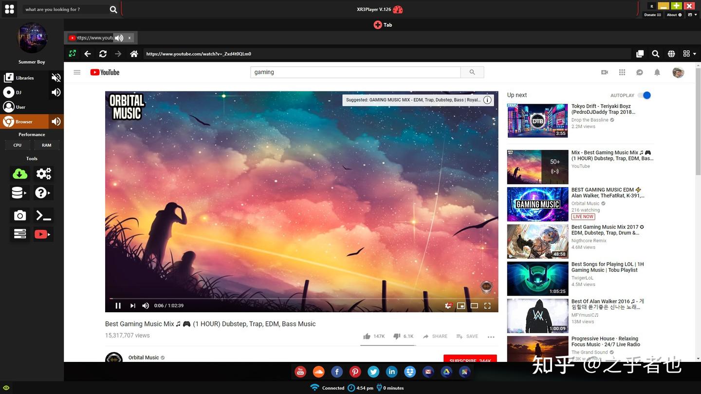Screen dimensions: 701x394
Task: Go forward in the browser
Action: (x=118, y=54)
